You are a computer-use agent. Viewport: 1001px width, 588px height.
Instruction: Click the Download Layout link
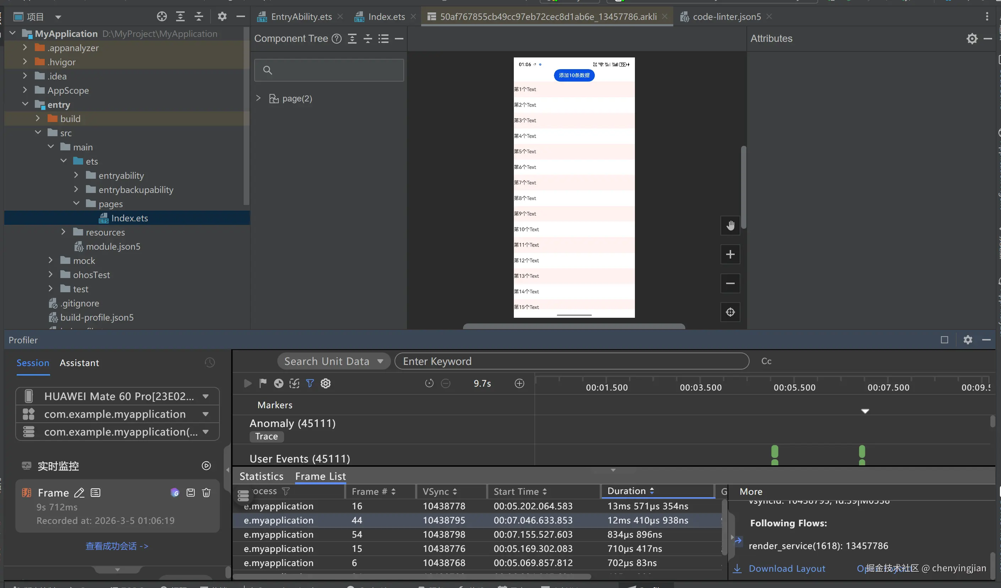786,568
